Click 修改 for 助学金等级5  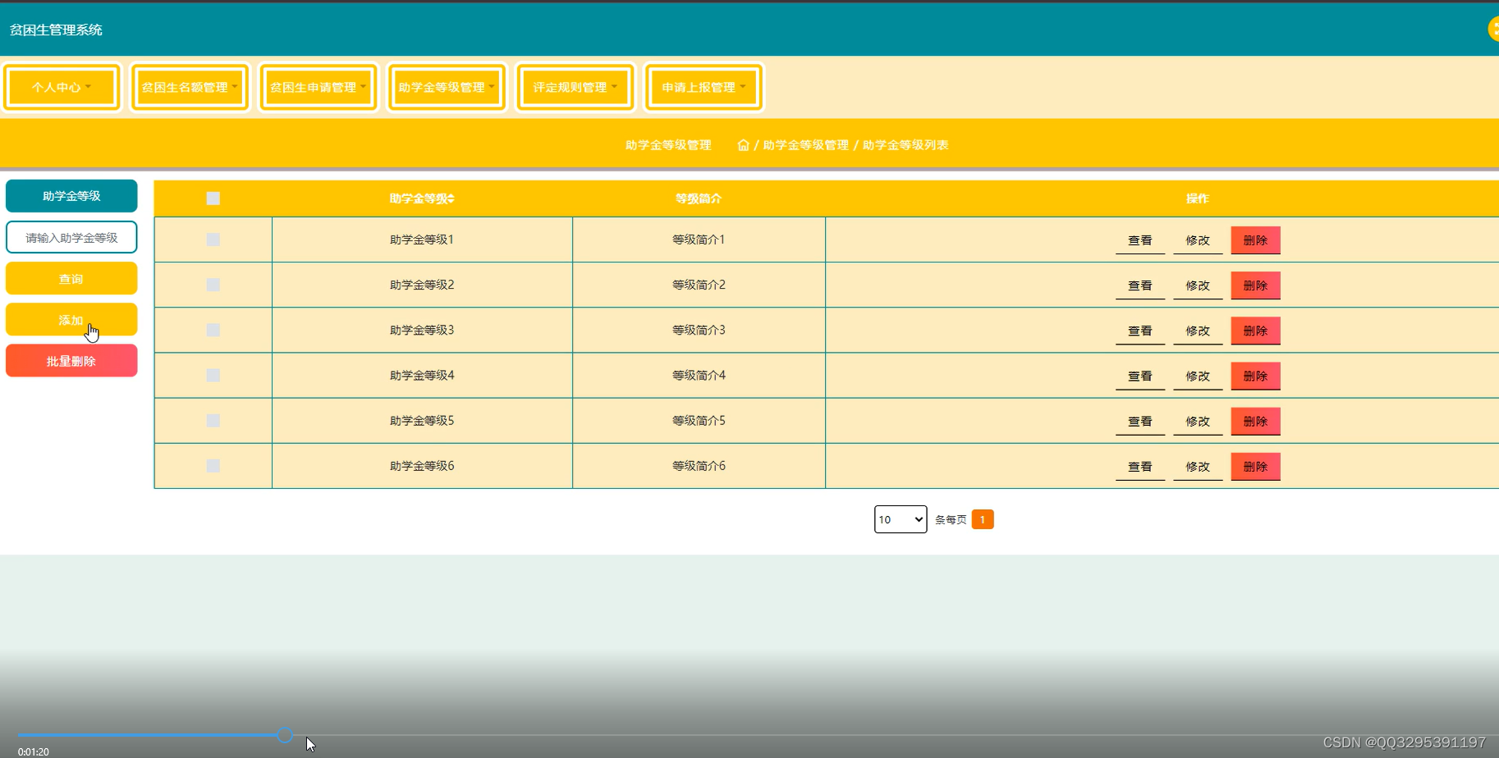pyautogui.click(x=1198, y=421)
